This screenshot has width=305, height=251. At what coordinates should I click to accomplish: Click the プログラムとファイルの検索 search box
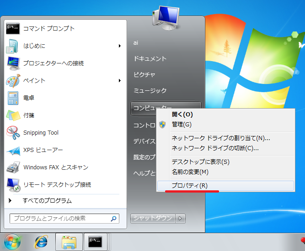click(59, 219)
